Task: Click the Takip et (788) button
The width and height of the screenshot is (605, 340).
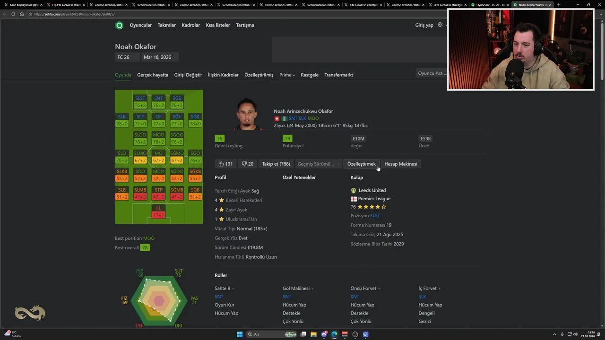Action: click(x=276, y=164)
